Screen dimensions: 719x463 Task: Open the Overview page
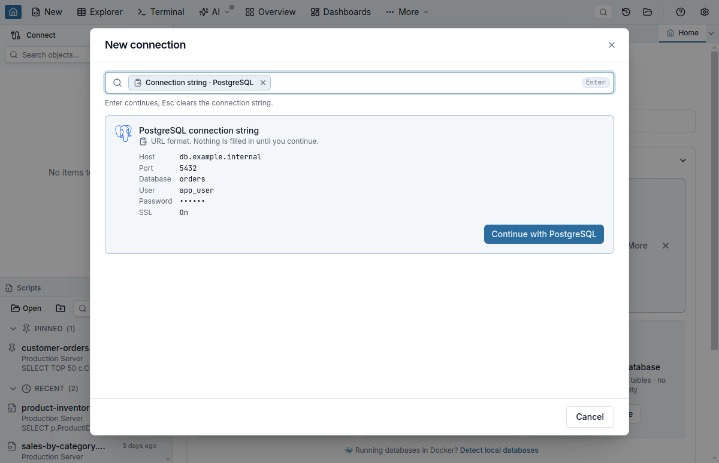270,12
